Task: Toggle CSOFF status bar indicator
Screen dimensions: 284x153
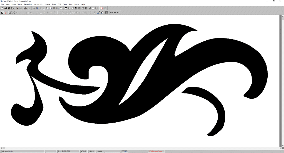Action: tap(125, 151)
